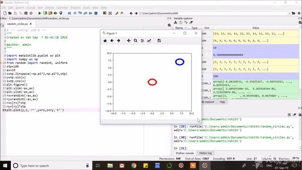Configure subplots icon in Figure 1
This screenshot has height=170, width=302.
143,41
